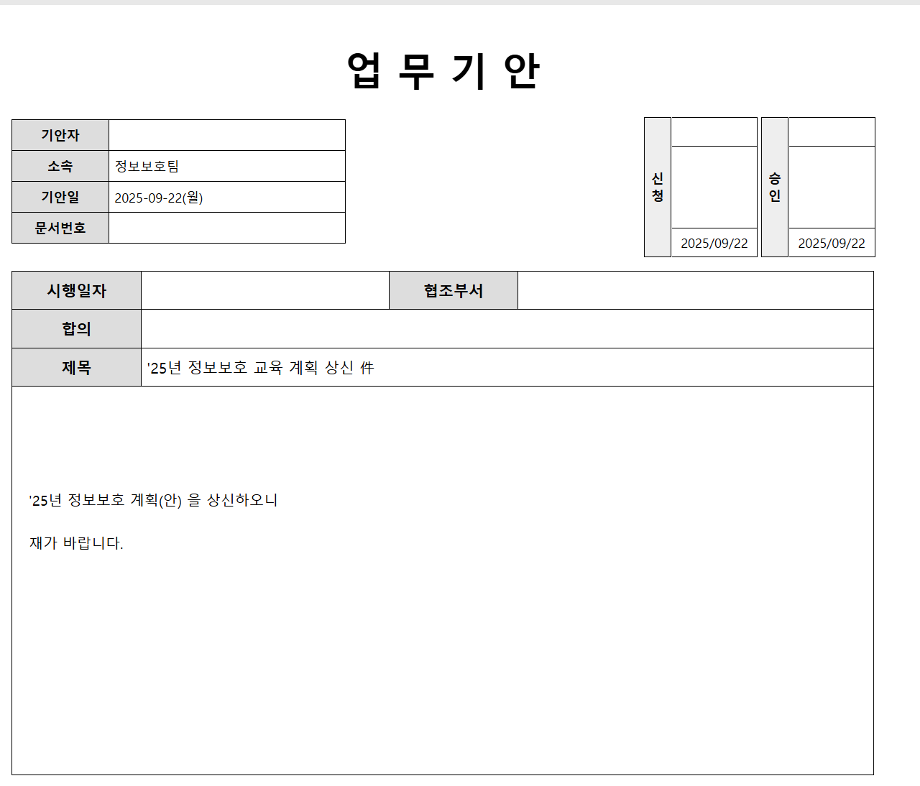Click the 협조부서 label cell
Screen dimensions: 920x786
(x=453, y=290)
